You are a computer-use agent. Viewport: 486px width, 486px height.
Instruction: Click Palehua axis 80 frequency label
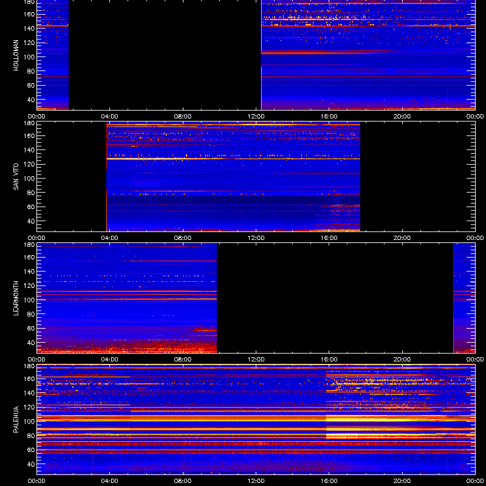coord(31,436)
